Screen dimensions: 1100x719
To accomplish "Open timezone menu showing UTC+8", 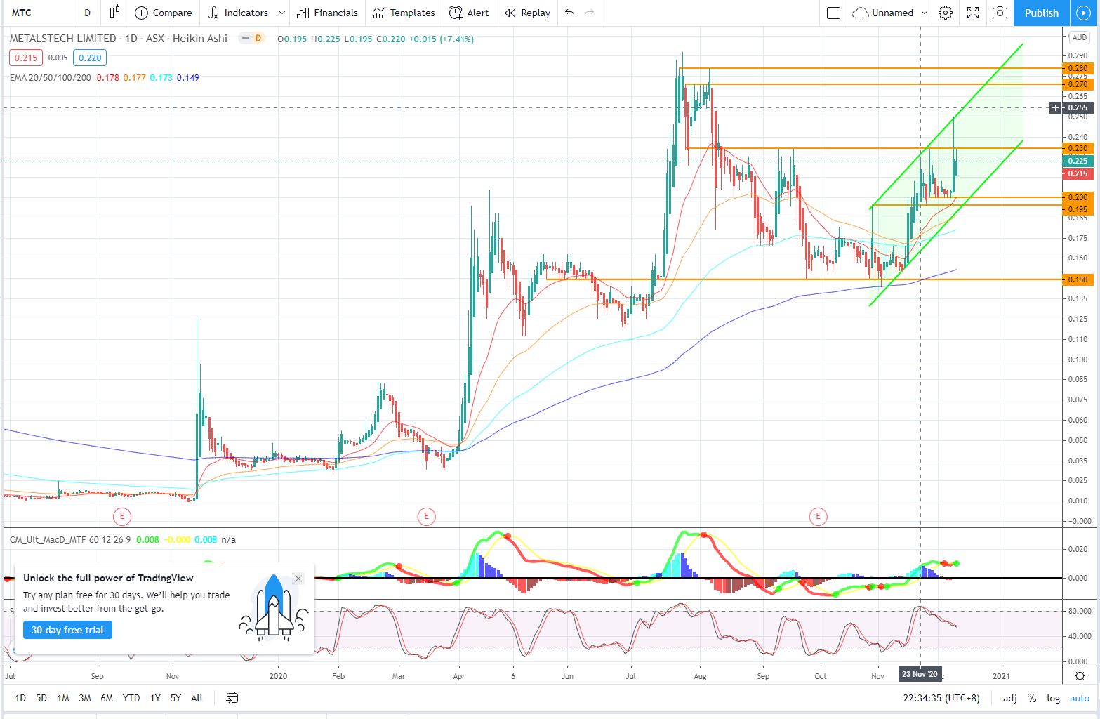I will (941, 698).
